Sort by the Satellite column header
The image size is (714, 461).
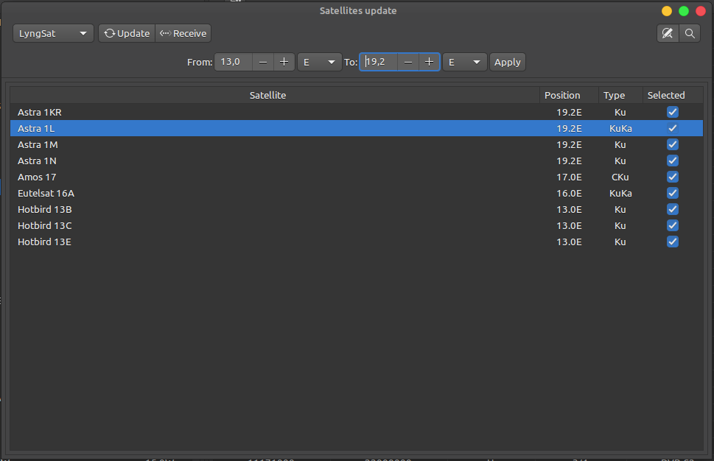click(267, 95)
